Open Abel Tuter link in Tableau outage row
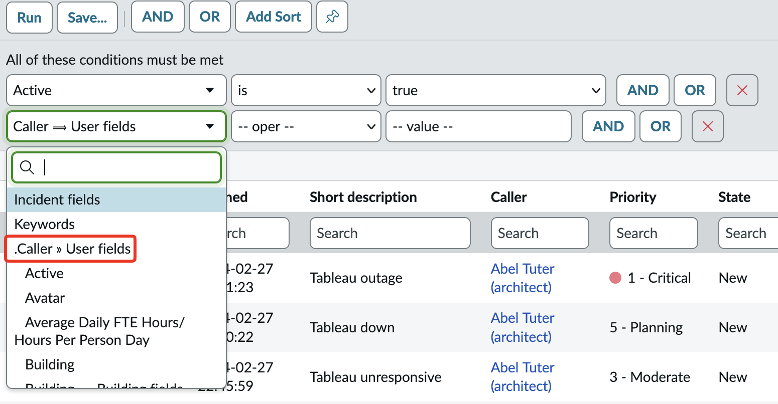This screenshot has width=778, height=404. pyautogui.click(x=522, y=278)
